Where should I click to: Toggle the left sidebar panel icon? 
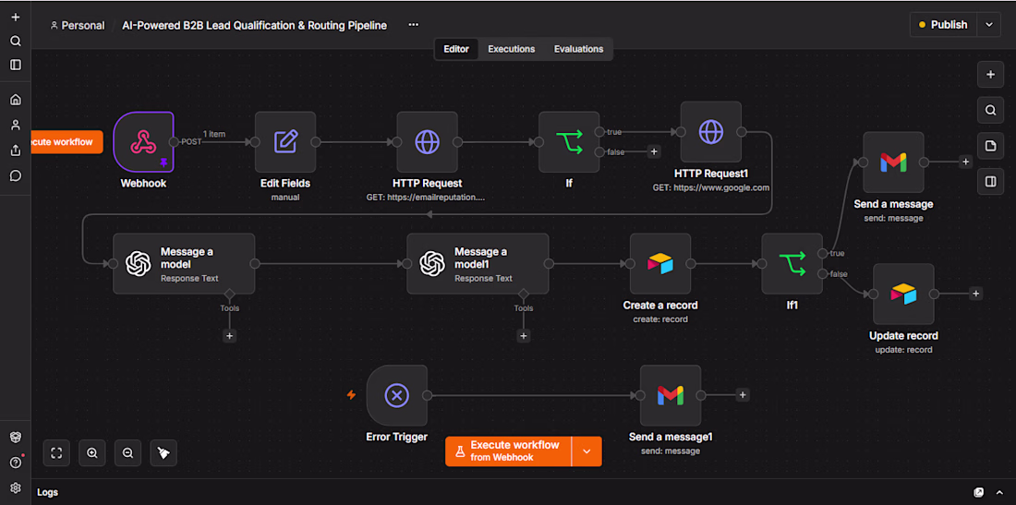coord(16,65)
